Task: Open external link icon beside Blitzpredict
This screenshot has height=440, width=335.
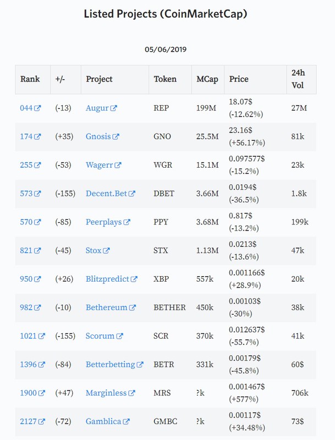Action: click(x=134, y=279)
